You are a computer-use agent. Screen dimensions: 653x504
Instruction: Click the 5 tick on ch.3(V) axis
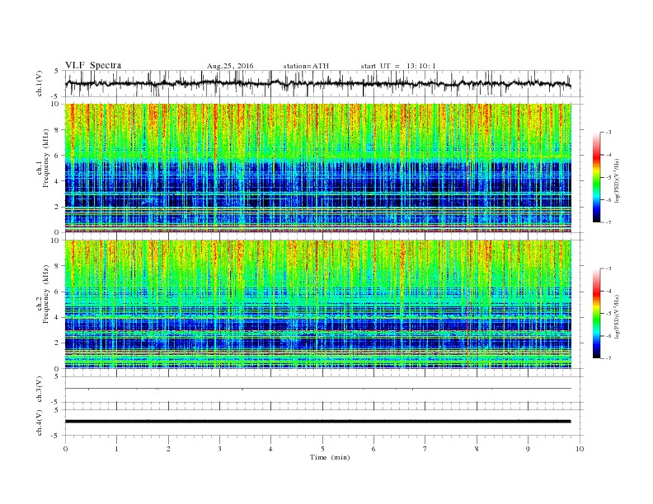57,376
